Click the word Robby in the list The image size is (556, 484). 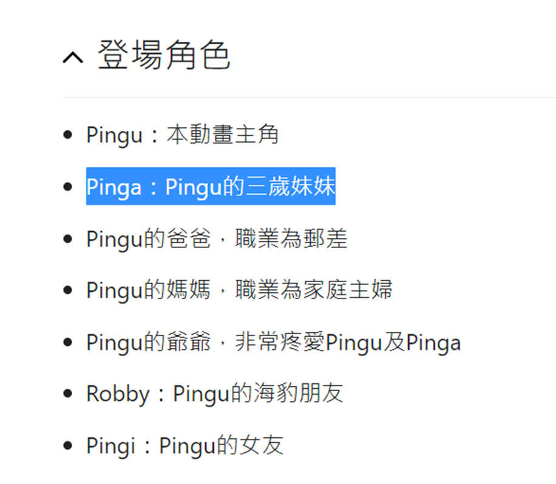118,394
